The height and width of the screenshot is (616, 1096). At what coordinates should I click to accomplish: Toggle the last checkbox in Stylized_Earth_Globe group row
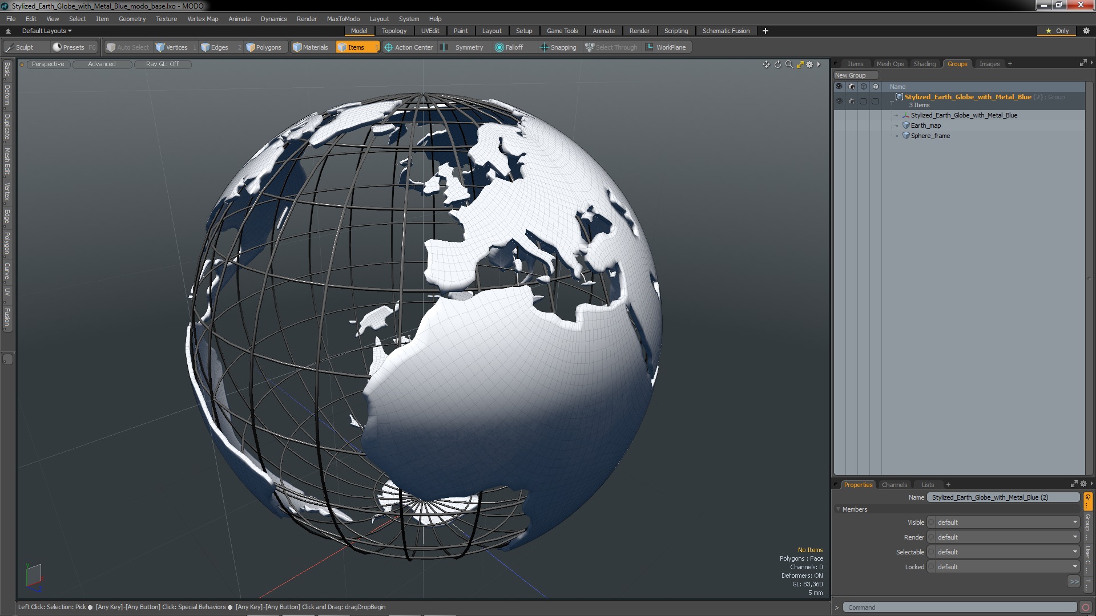(875, 101)
